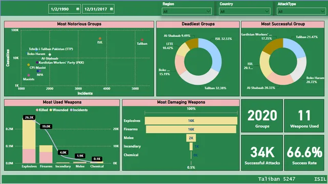
Task: Click the Incidents legend marker
Action: (x=71, y=110)
